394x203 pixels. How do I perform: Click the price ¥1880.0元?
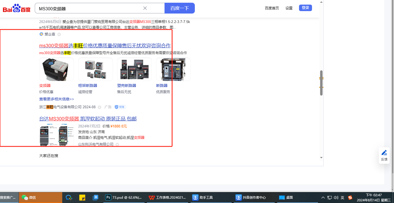(x=119, y=126)
